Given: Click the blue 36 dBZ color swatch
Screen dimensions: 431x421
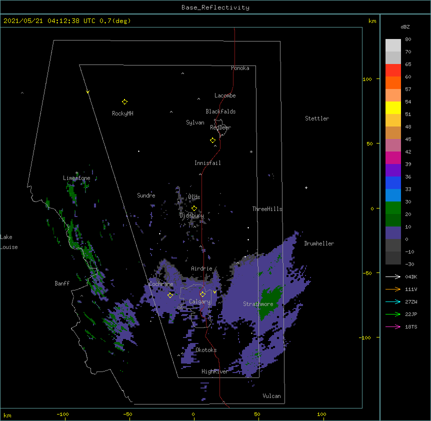Looking at the screenshot, I should coord(393,182).
